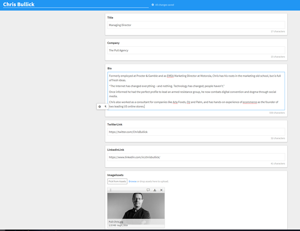Click the comment icon on the image asset

click(x=148, y=190)
